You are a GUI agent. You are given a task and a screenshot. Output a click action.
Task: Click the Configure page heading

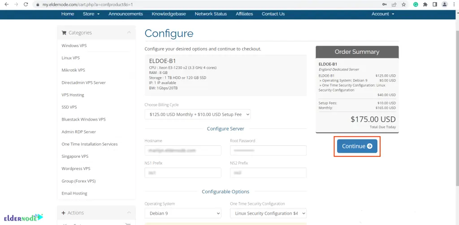169,33
